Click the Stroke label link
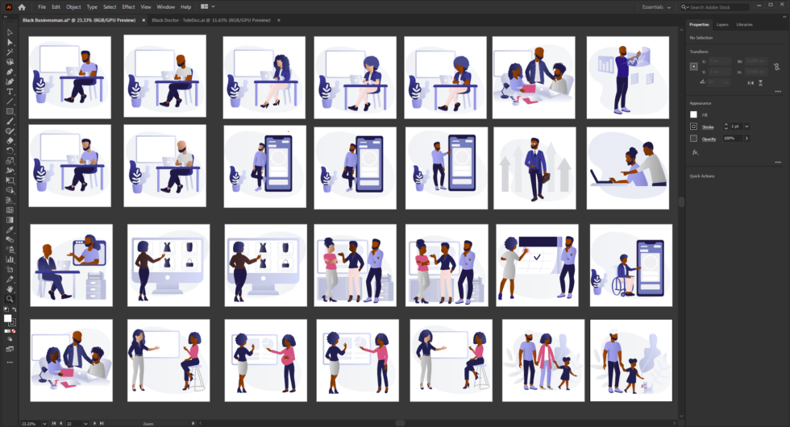Image resolution: width=790 pixels, height=427 pixels. click(708, 126)
